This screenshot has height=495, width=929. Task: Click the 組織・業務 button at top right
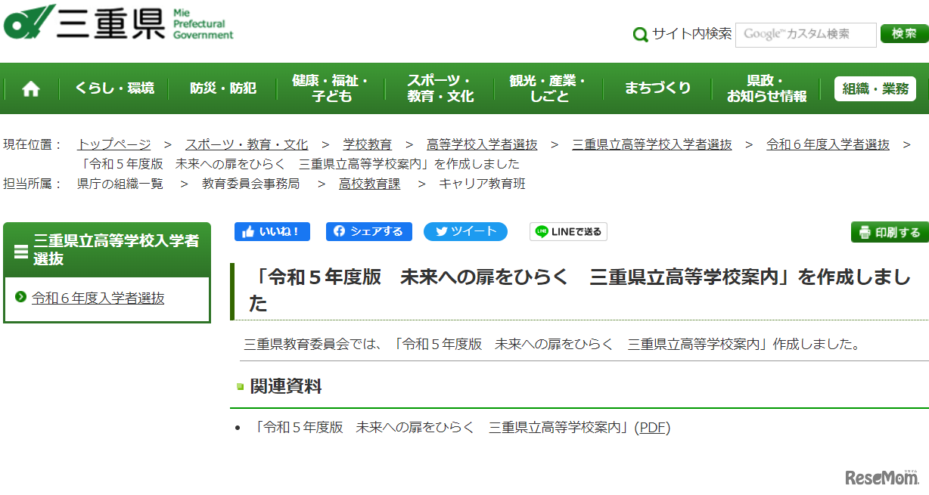[x=875, y=88]
